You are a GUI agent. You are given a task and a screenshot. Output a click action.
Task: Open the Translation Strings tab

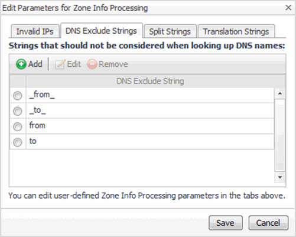236,31
